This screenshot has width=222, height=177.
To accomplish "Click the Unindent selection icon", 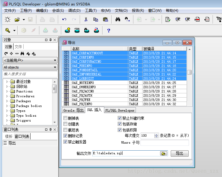I will pos(187,19).
